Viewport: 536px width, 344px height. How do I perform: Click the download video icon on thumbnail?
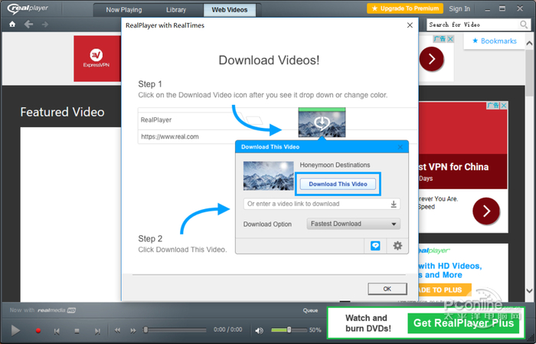322,123
